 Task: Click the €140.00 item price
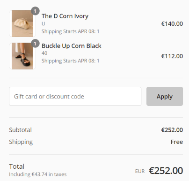[x=172, y=24]
